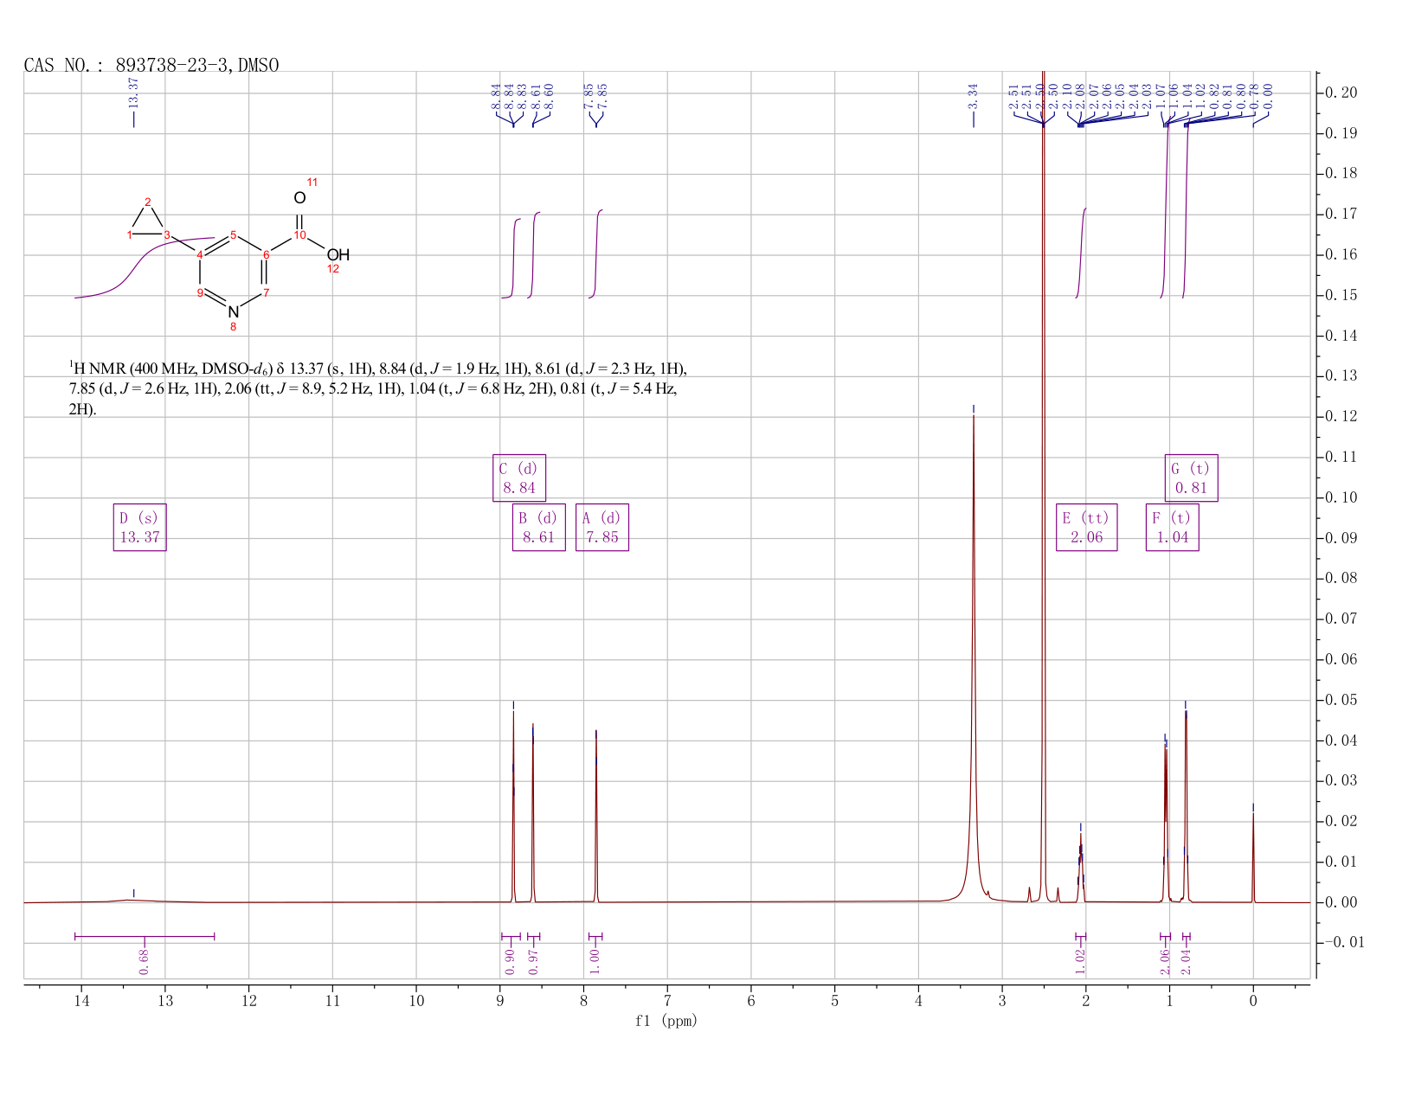Click atom number 4 in the structure
This screenshot has height=1103, width=1428.
click(200, 254)
